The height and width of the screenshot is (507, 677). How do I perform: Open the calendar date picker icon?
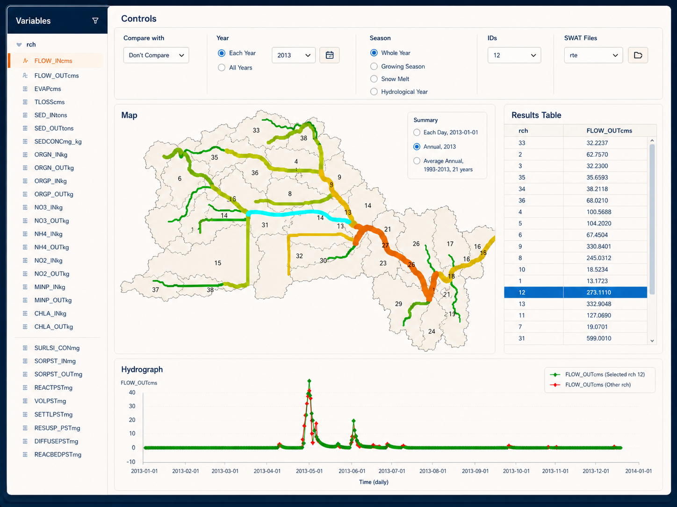(330, 55)
